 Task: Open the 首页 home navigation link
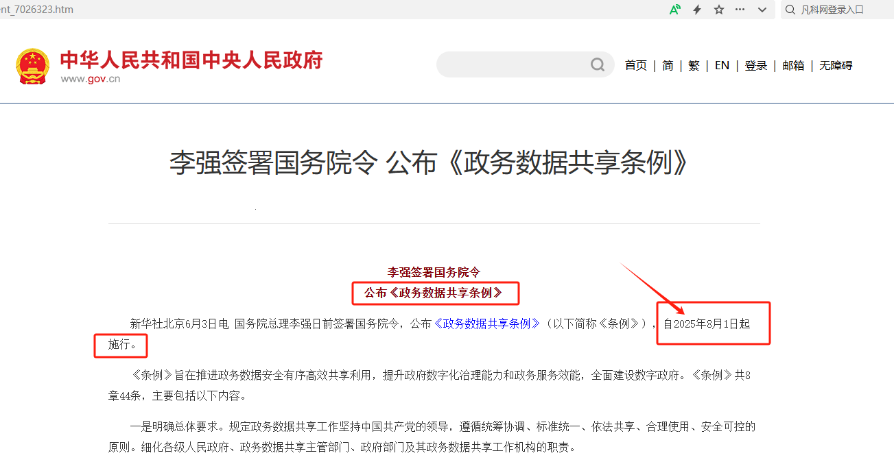tap(635, 65)
